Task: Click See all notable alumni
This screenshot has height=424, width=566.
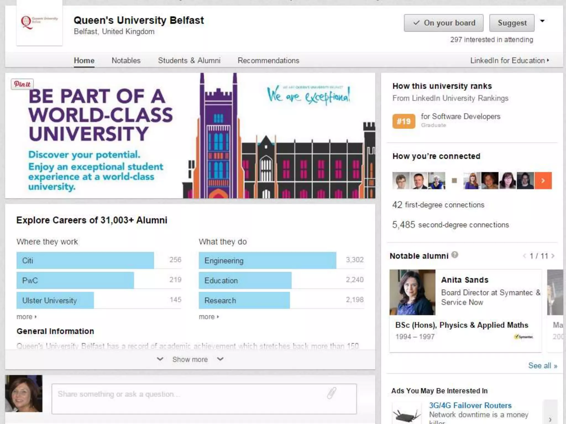Action: pos(543,365)
